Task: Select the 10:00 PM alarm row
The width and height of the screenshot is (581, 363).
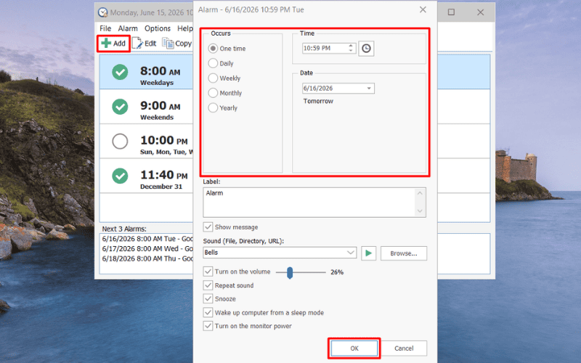Action: click(147, 141)
